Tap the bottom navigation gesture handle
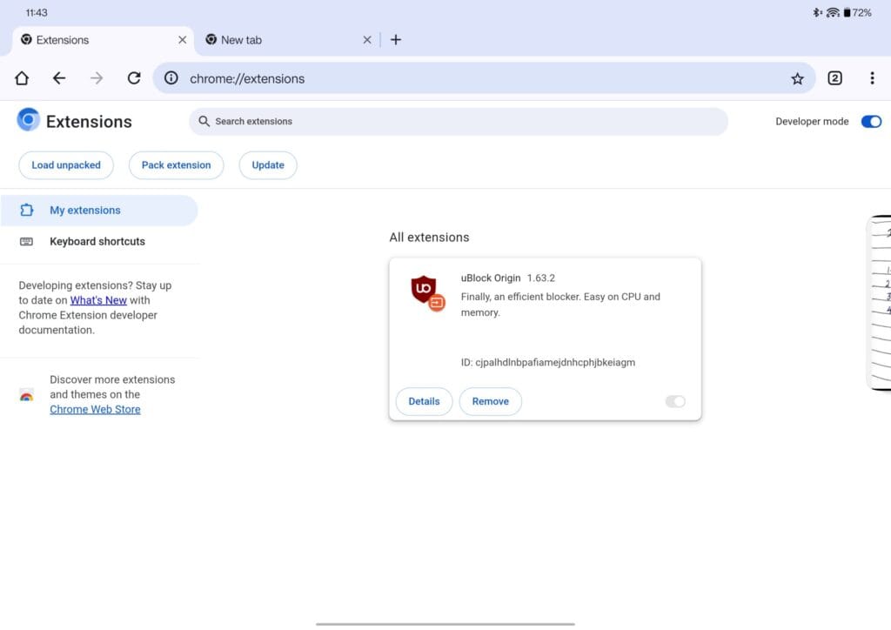 point(445,624)
